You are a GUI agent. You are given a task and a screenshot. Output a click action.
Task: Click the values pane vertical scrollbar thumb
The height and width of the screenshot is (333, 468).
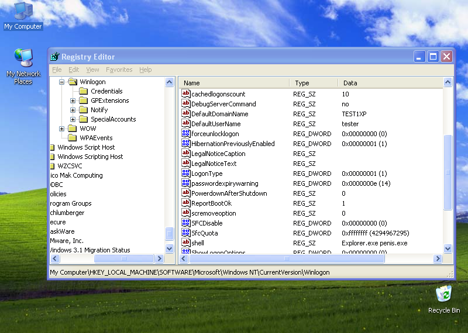[448, 172]
